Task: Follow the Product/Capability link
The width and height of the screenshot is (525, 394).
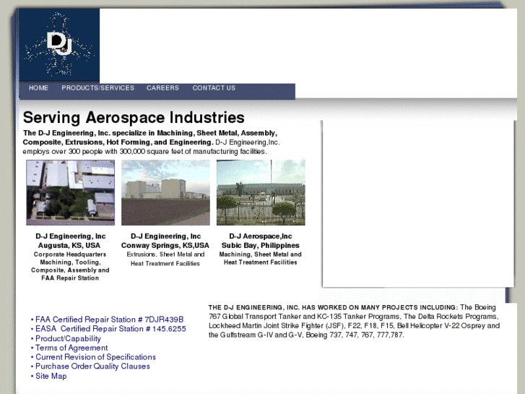Action: click(x=68, y=338)
